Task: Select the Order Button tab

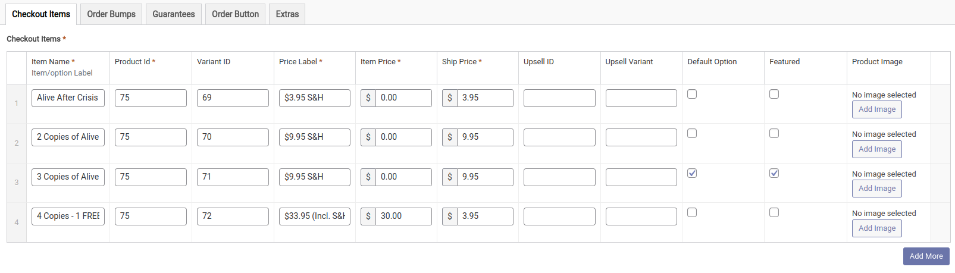Action: point(235,14)
